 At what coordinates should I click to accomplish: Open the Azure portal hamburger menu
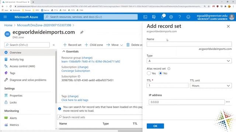pos(5,17)
